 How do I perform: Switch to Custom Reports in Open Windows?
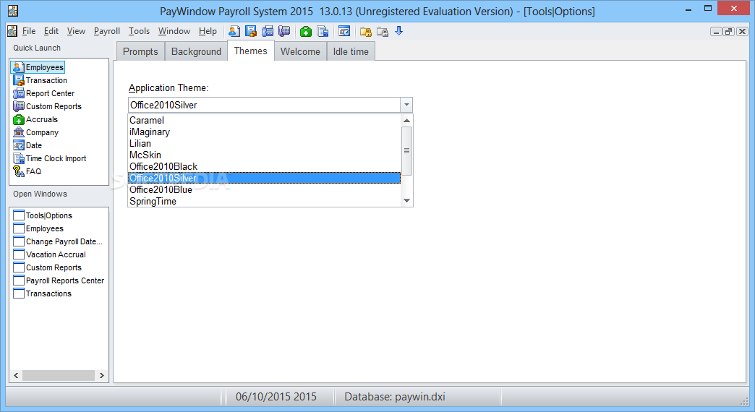[x=47, y=267]
